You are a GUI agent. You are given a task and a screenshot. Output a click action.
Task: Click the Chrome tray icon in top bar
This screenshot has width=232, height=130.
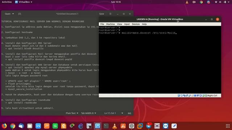coord(201,2)
